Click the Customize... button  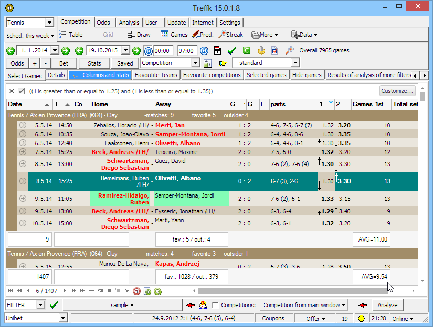pos(397,91)
